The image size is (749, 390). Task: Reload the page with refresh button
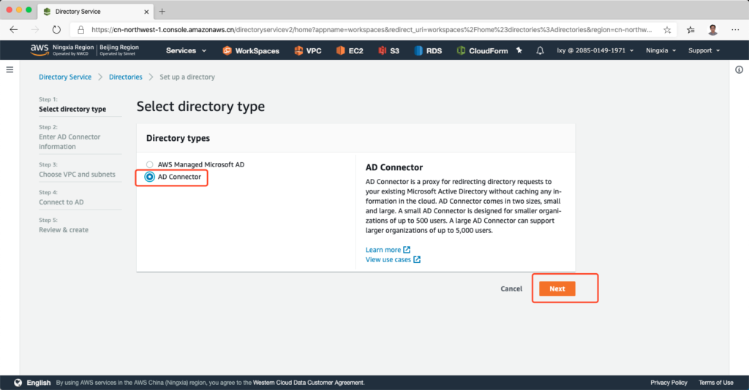pyautogui.click(x=56, y=30)
